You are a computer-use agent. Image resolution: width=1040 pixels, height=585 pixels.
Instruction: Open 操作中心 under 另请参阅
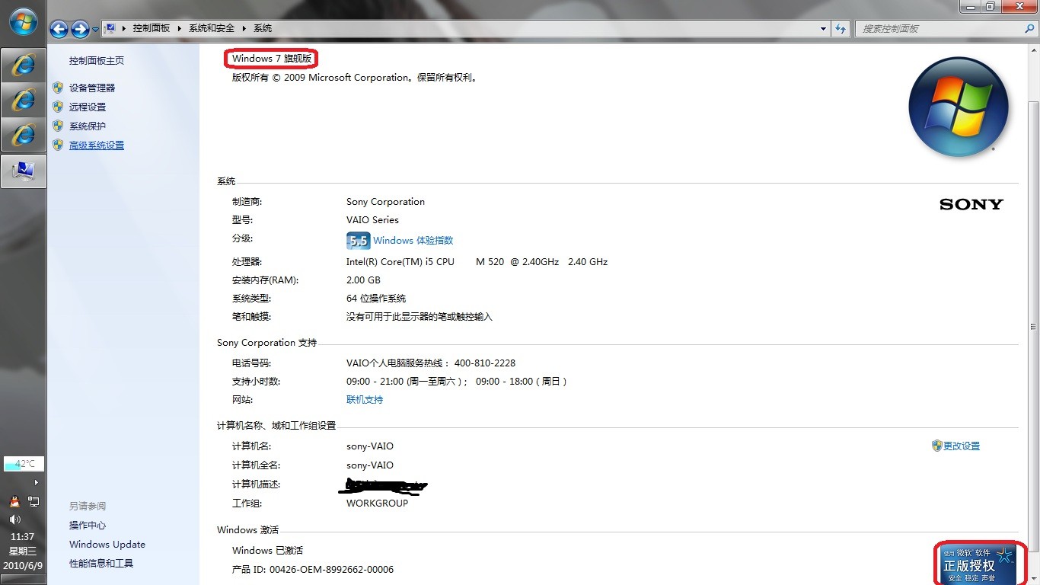88,526
